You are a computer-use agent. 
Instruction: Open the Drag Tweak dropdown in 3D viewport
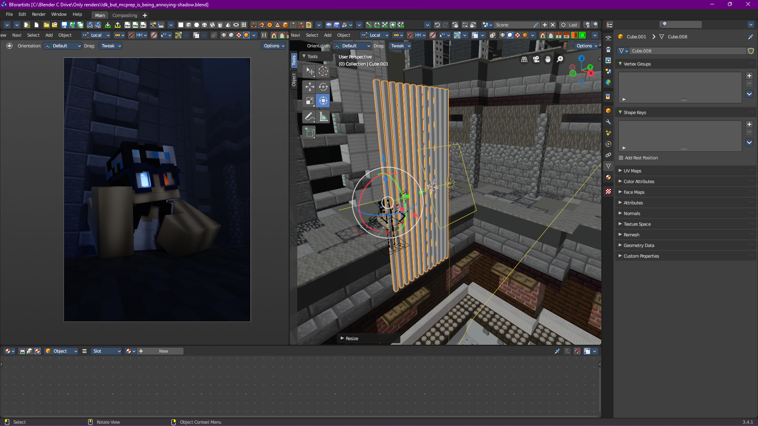coord(400,46)
